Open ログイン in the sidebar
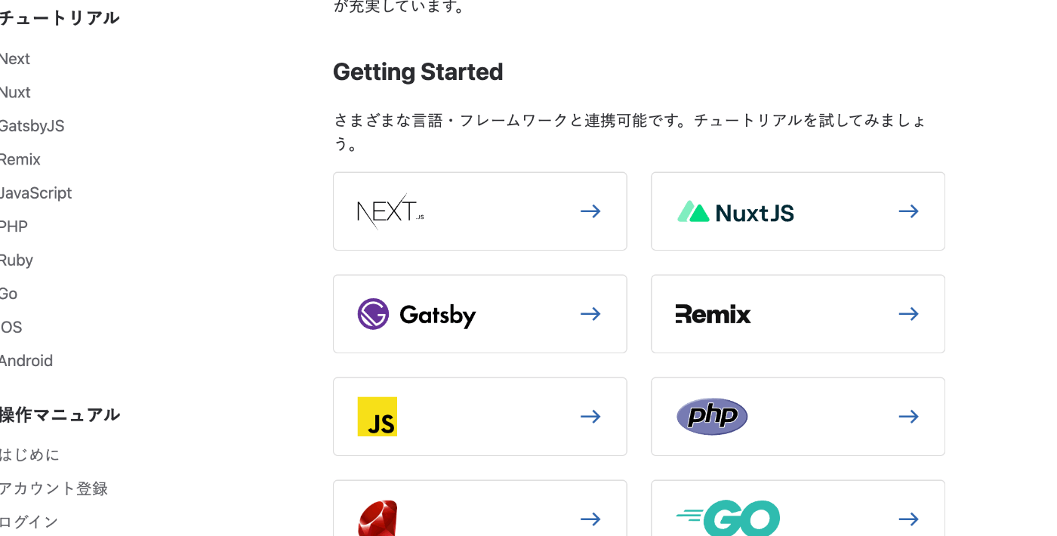 (x=29, y=522)
